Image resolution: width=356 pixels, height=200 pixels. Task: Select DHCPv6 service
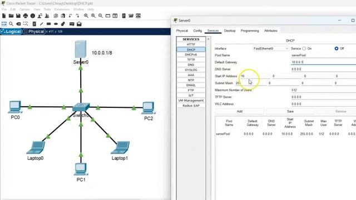[x=191, y=54]
